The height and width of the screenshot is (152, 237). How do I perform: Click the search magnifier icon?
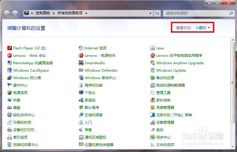click(231, 13)
